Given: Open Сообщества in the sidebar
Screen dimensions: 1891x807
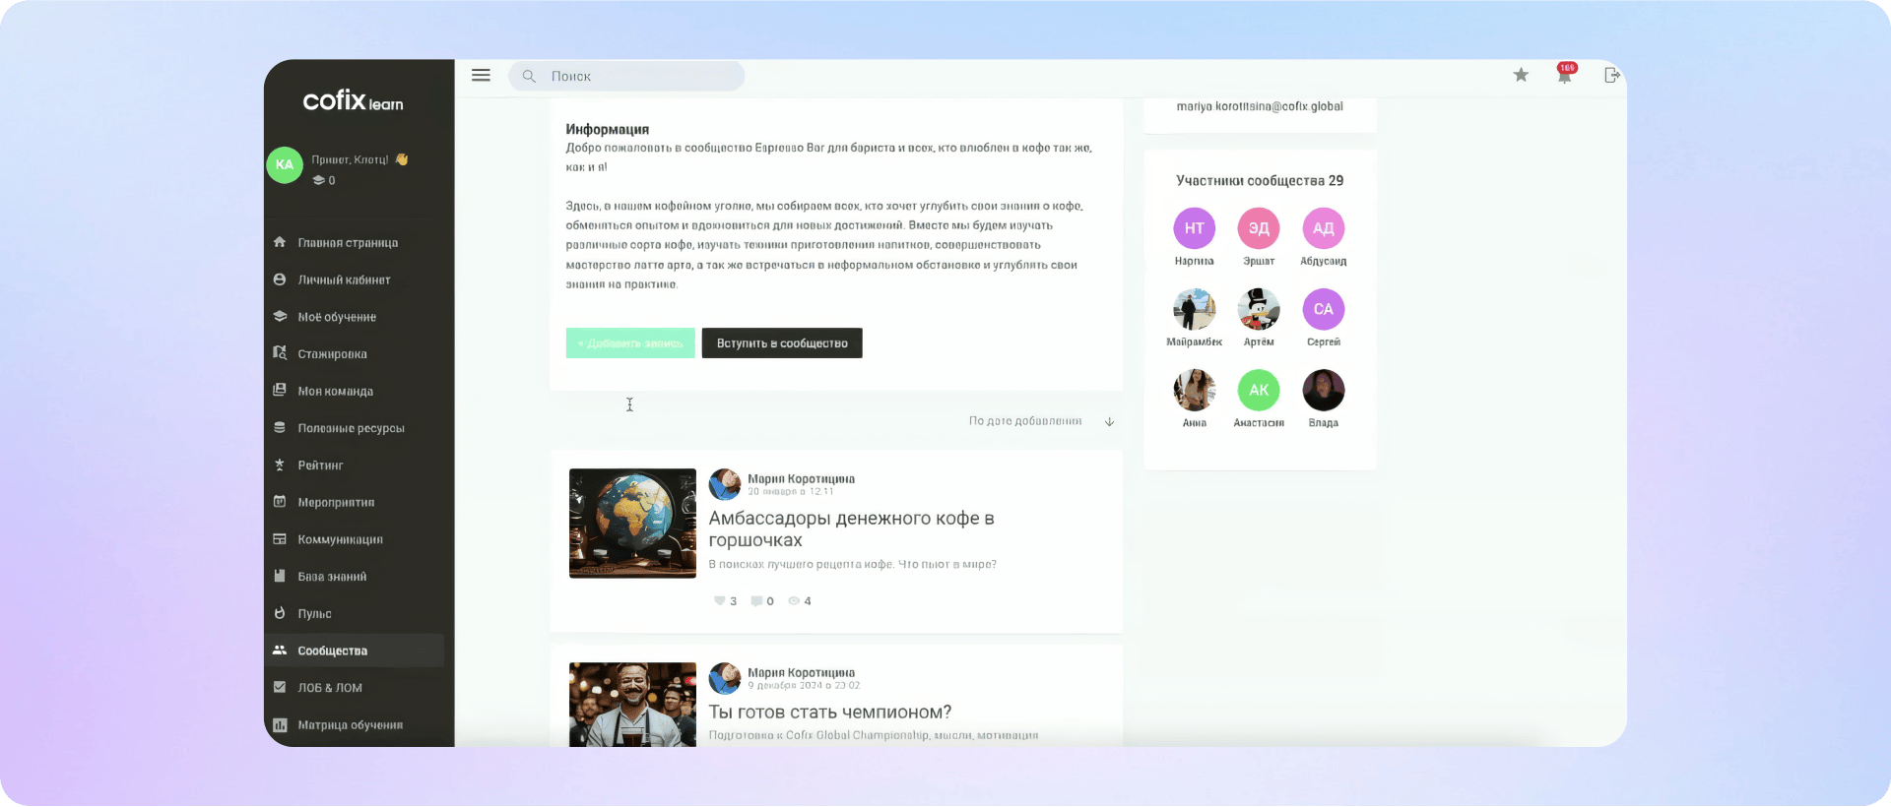Looking at the screenshot, I should [333, 651].
